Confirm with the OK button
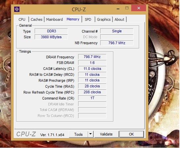180x148 pixels. 131,134
